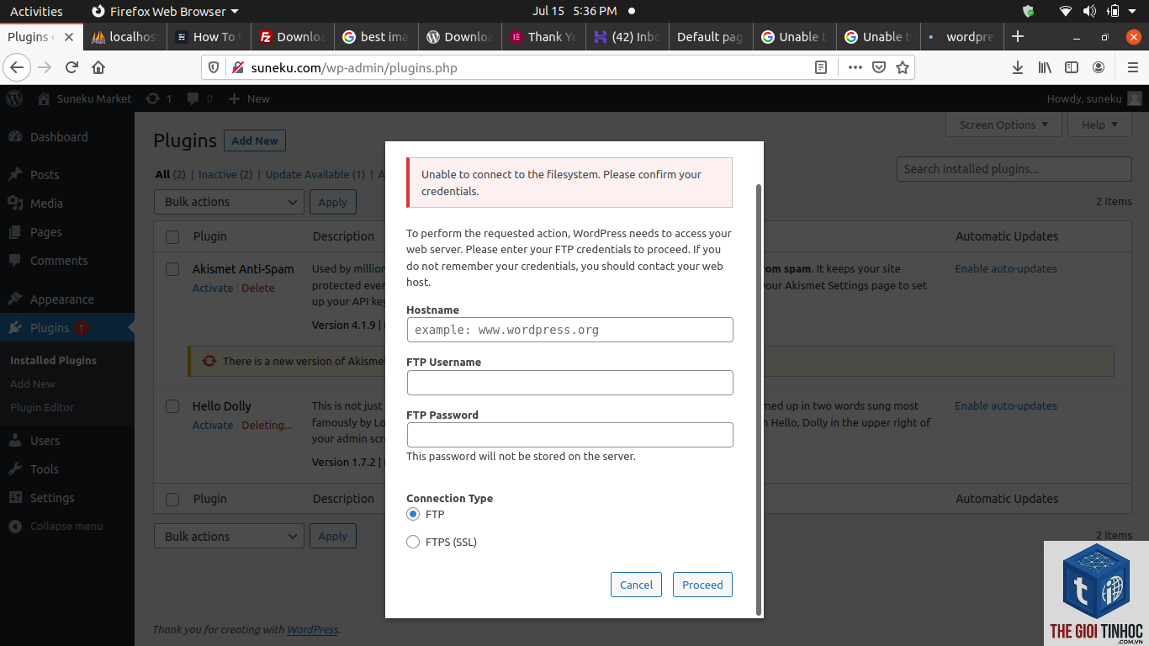Open the Firefox downloads arrow icon
1149x646 pixels.
(x=1018, y=67)
